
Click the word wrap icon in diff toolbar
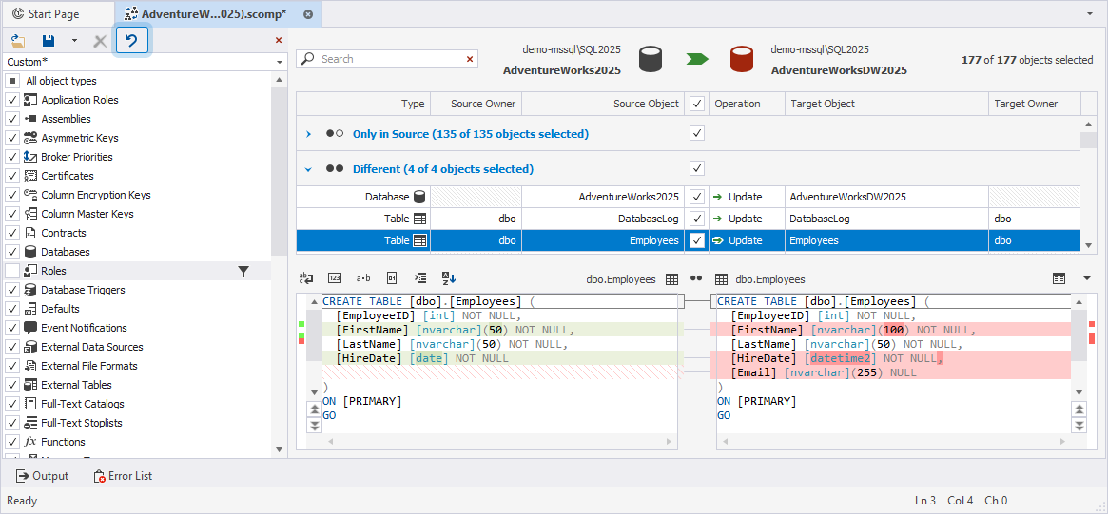coord(306,278)
